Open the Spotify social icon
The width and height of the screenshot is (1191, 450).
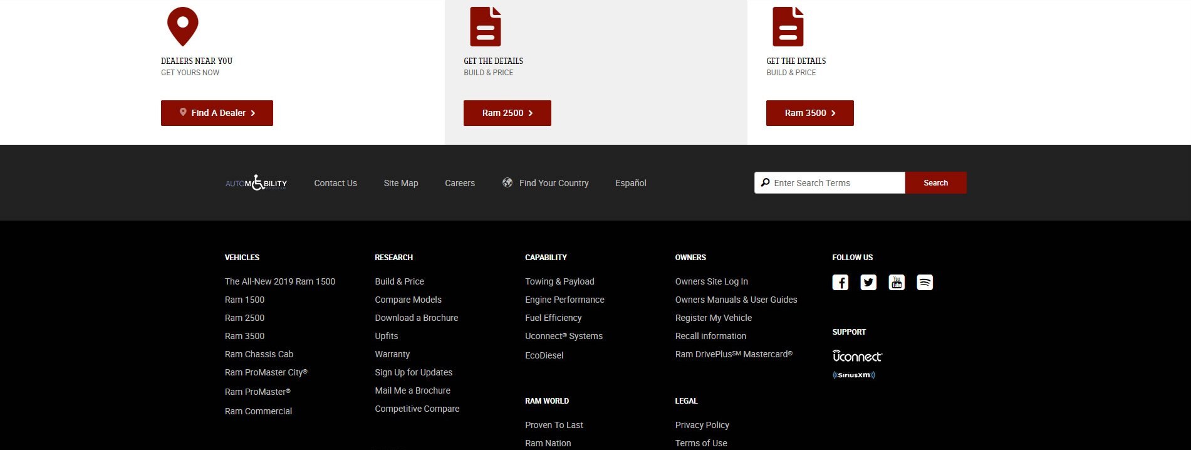pyautogui.click(x=925, y=283)
